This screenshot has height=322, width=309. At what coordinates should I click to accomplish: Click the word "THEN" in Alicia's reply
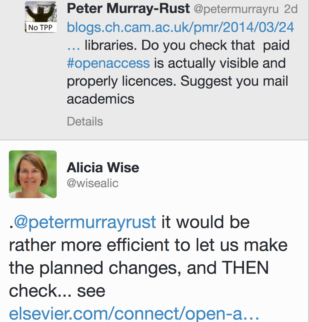point(245,268)
